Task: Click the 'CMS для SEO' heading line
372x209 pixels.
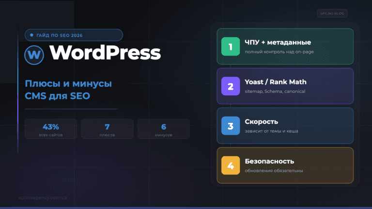Action: 58,96
